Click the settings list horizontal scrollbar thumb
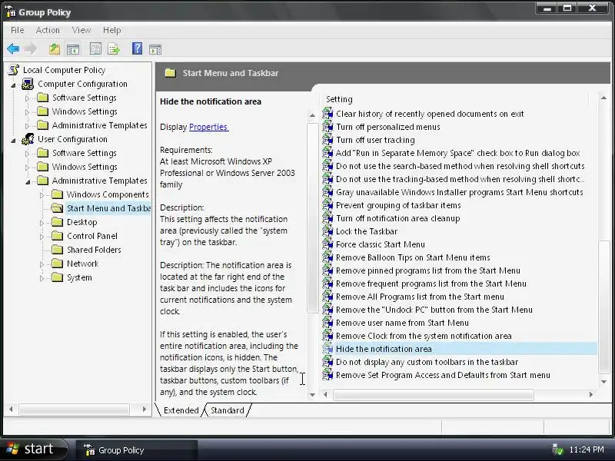This screenshot has width=615, height=461. [434, 395]
